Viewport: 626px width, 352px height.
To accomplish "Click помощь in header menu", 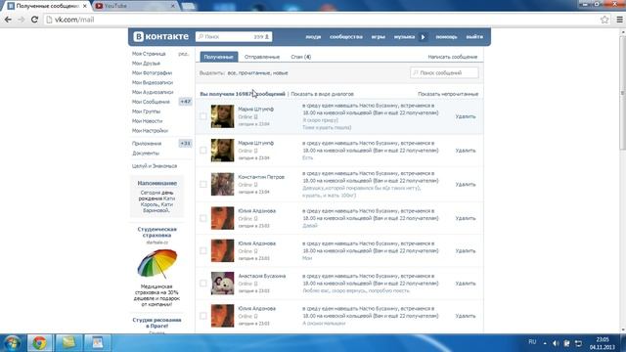I will (x=446, y=37).
